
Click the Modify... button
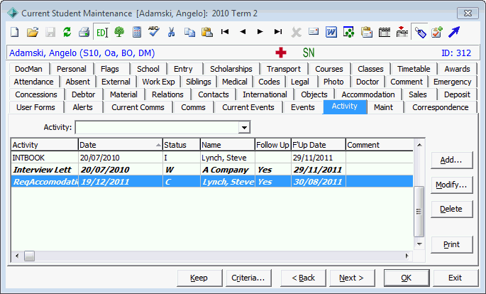[x=452, y=185]
